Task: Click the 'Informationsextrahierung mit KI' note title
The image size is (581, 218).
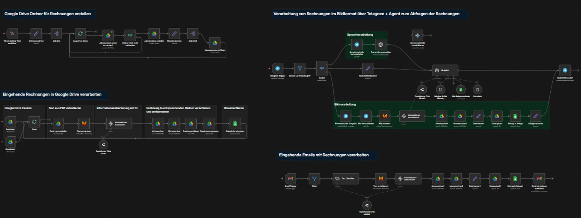Action: 117,108
